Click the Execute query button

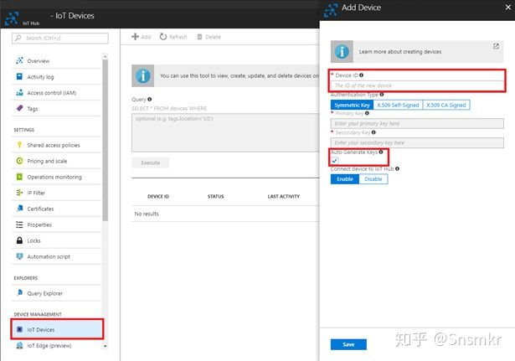[151, 162]
